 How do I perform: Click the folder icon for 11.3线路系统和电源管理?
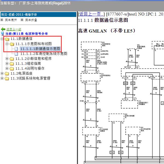[x=7, y=78]
